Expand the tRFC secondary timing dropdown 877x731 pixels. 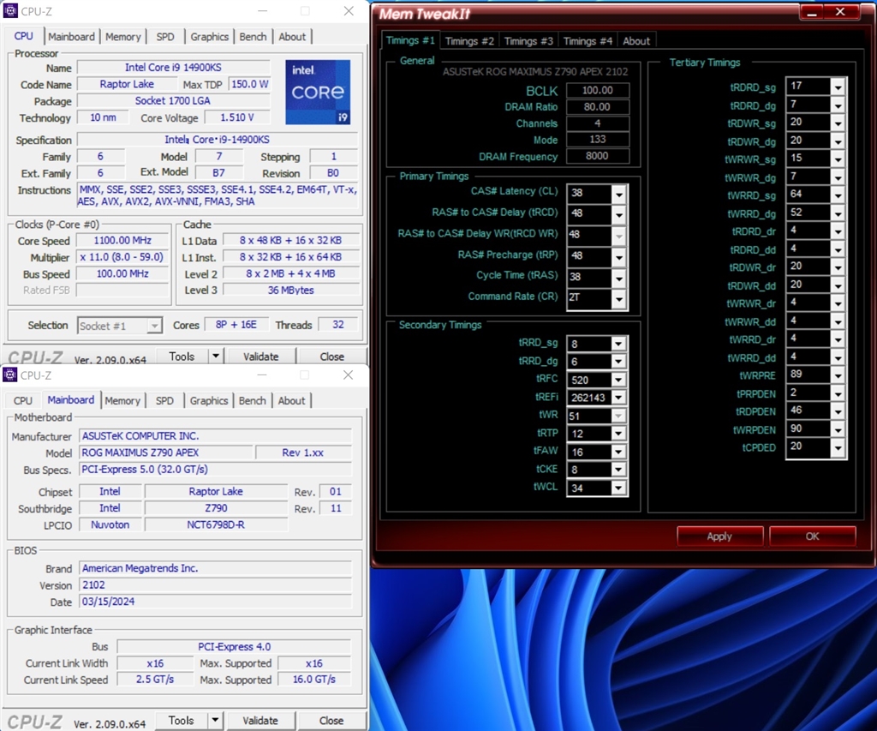click(618, 380)
